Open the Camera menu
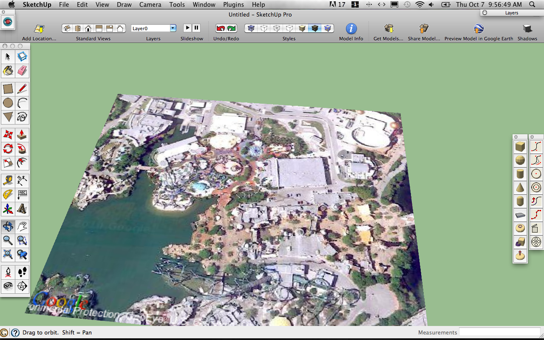 click(x=150, y=5)
